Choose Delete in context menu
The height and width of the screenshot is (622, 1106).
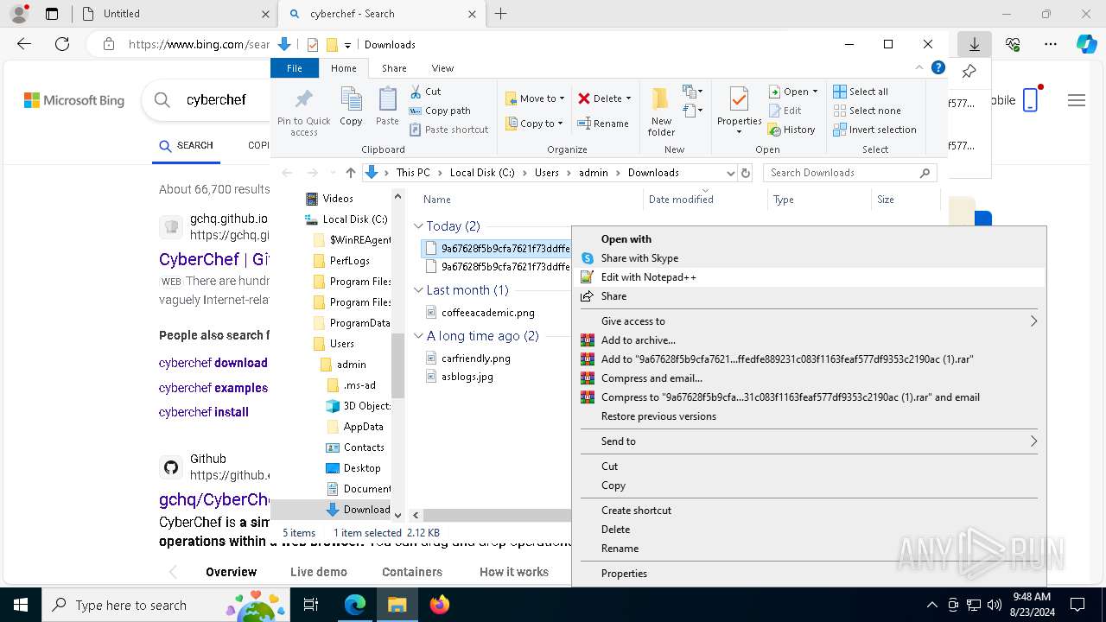tap(808, 530)
